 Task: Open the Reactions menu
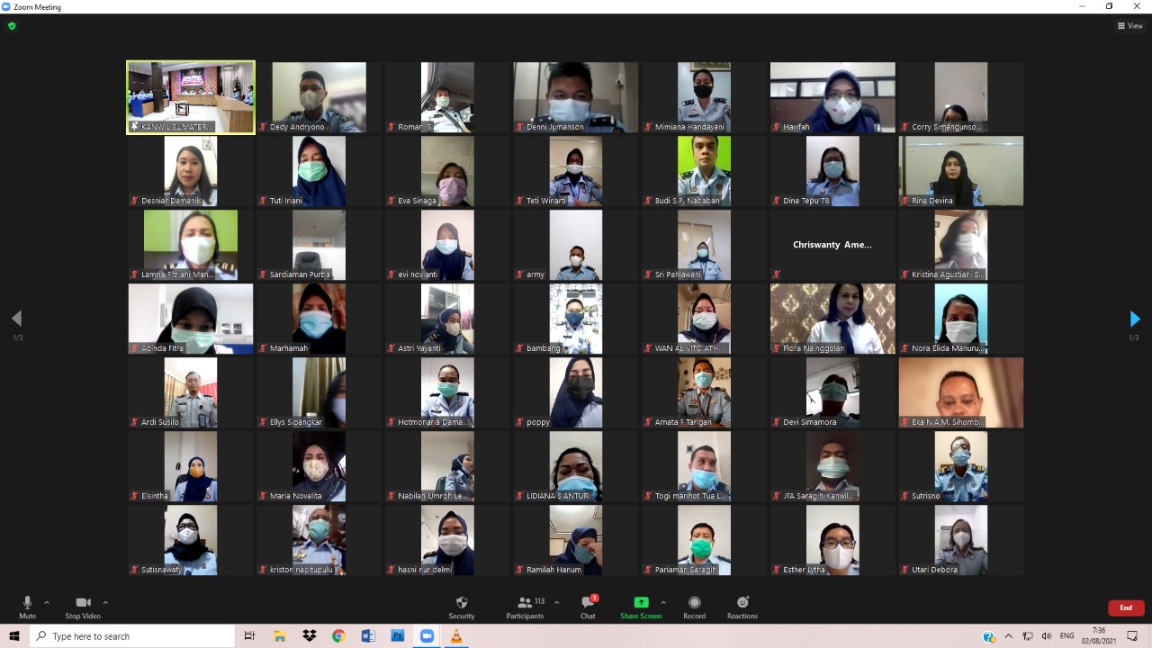[742, 606]
